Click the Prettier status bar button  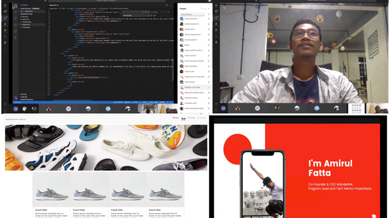pos(161,102)
